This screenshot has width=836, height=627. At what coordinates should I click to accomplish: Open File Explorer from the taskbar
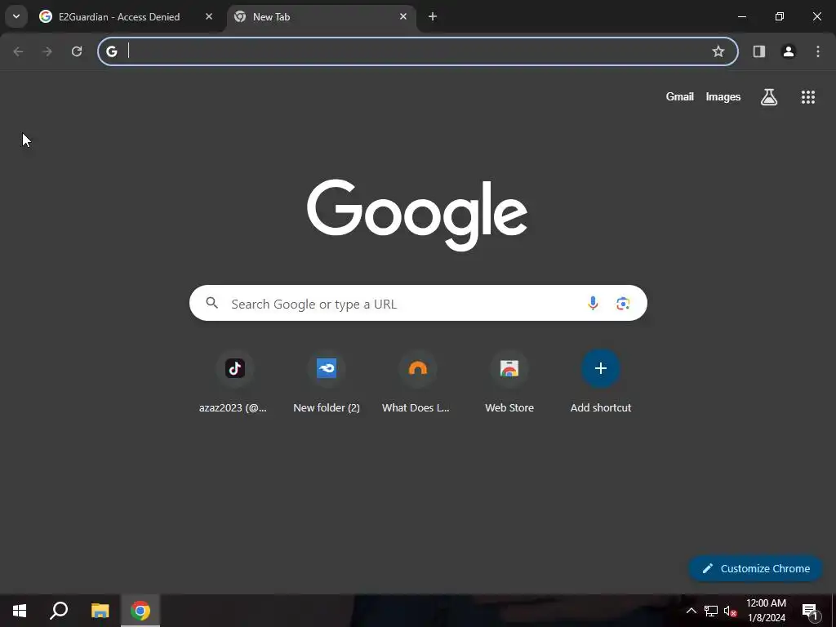tap(100, 611)
